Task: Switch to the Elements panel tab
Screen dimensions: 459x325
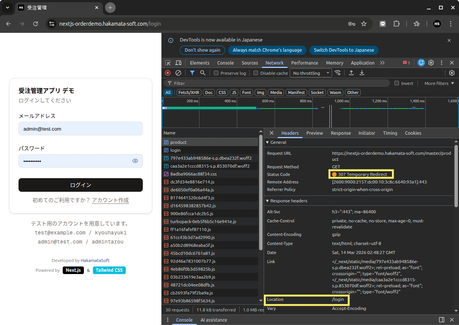Action: point(199,63)
